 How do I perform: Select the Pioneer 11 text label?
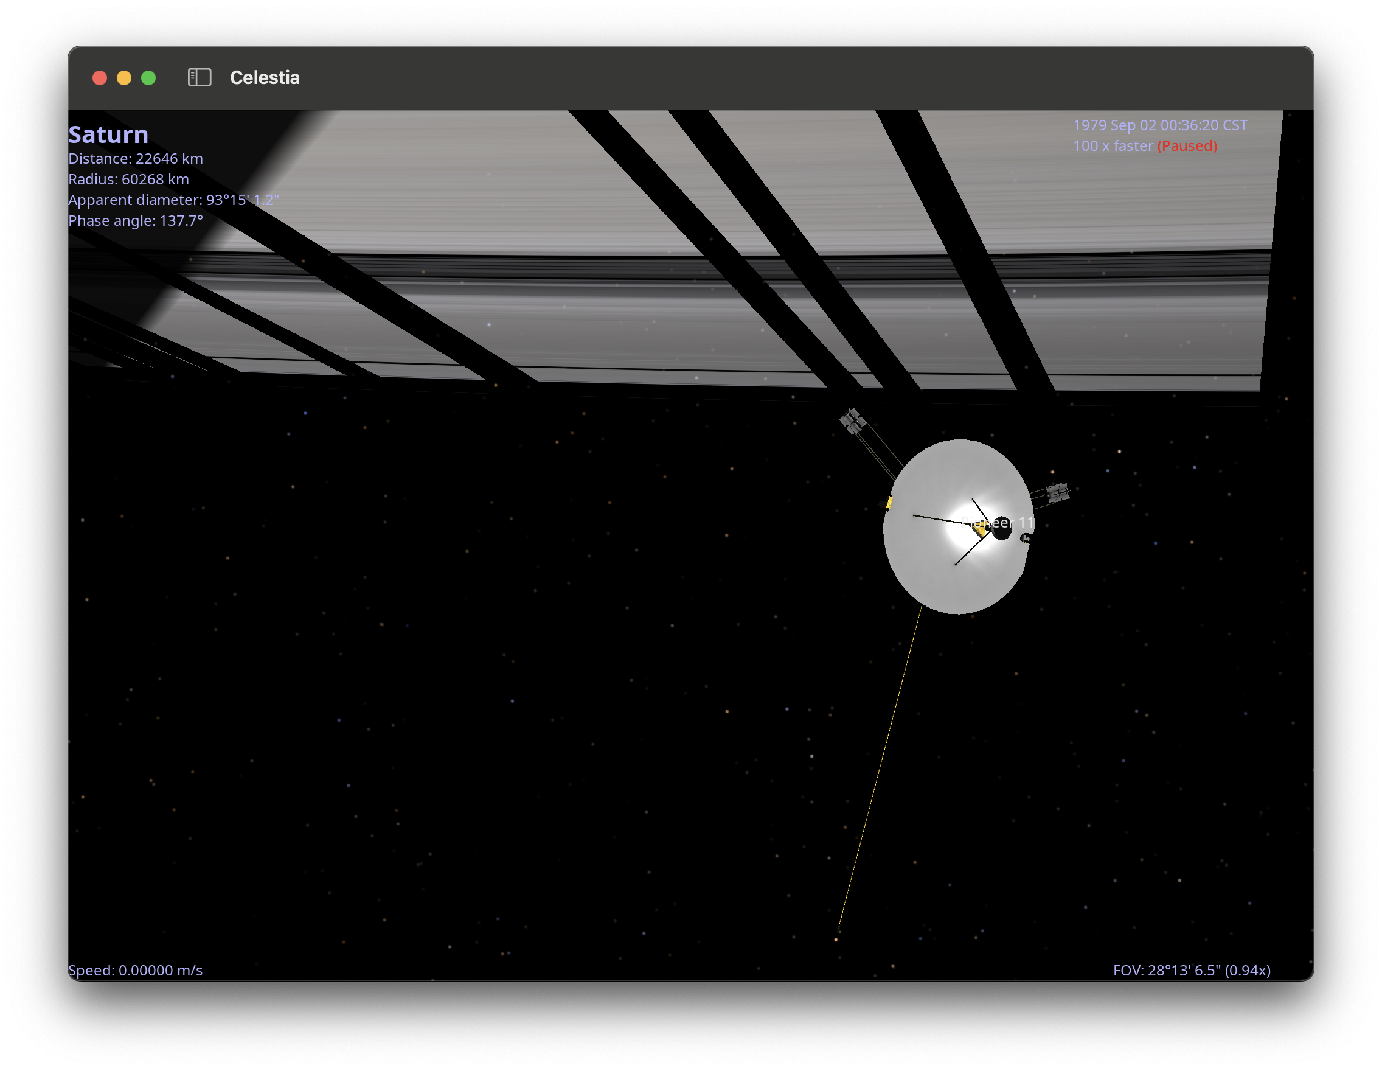pyautogui.click(x=998, y=523)
